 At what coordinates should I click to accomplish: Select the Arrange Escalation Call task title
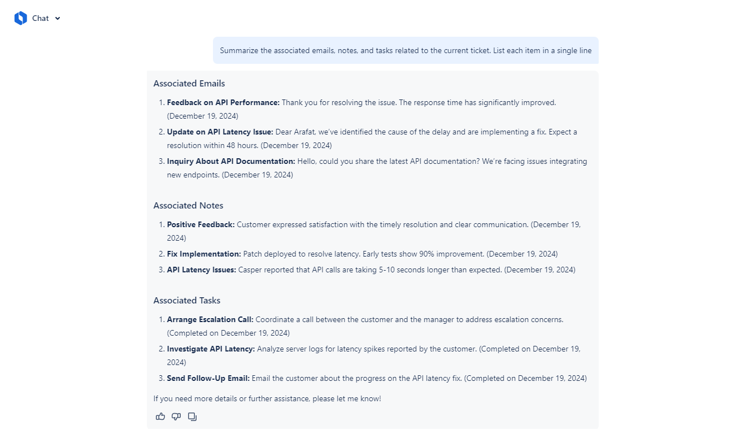(x=210, y=319)
